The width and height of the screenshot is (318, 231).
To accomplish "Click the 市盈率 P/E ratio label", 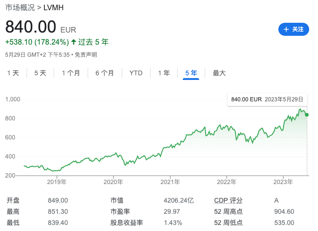I will [119, 211].
